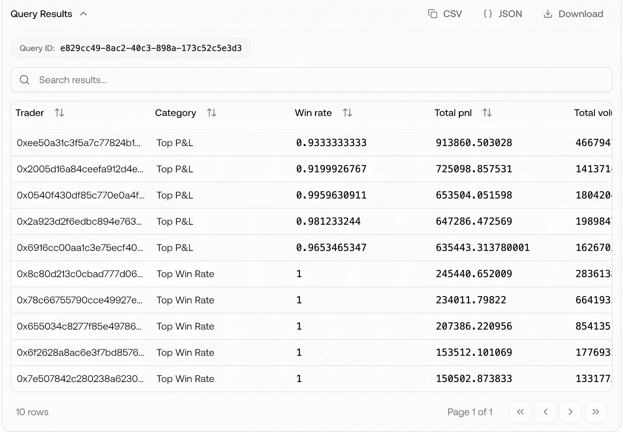Jump to the last page
This screenshot has height=432, width=623.
coord(596,412)
